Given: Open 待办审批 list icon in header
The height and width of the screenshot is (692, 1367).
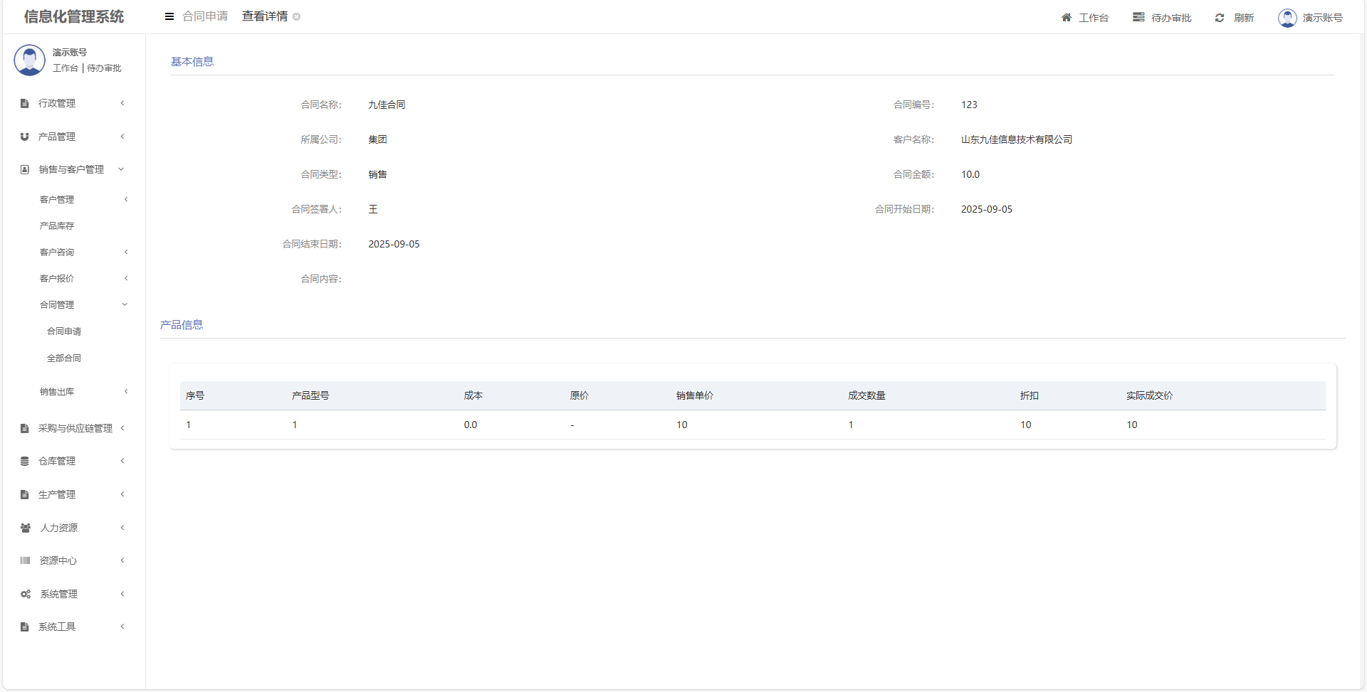Looking at the screenshot, I should (x=1138, y=17).
